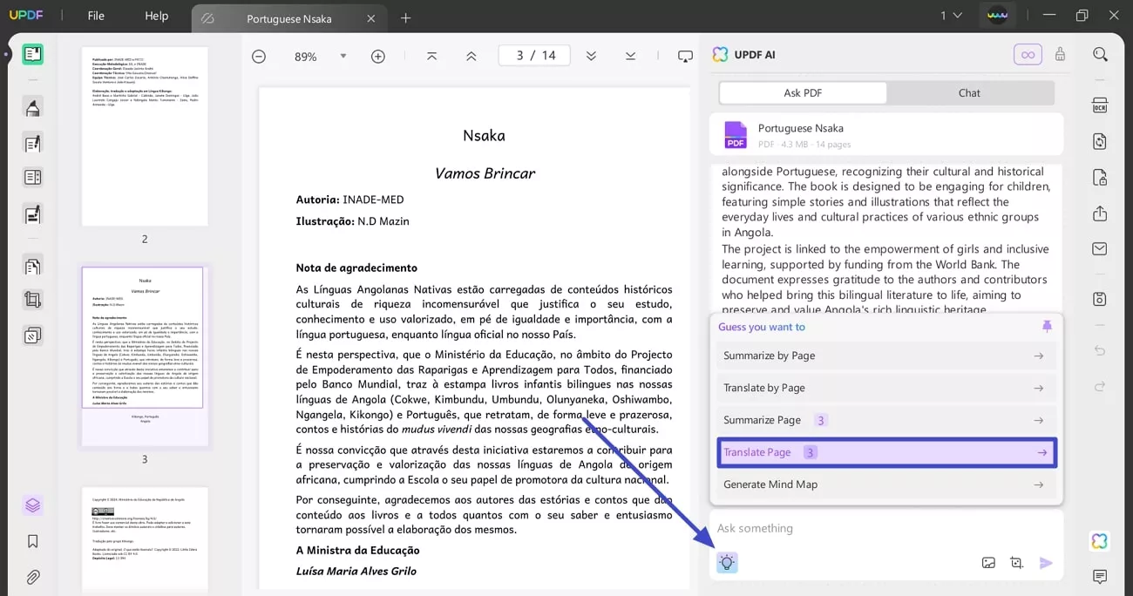This screenshot has height=596, width=1133.
Task: Close the Portuguese Nsaka tab
Action: 371,18
